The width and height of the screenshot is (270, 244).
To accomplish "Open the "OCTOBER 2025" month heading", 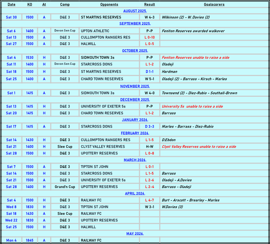I will pos(135,51).
